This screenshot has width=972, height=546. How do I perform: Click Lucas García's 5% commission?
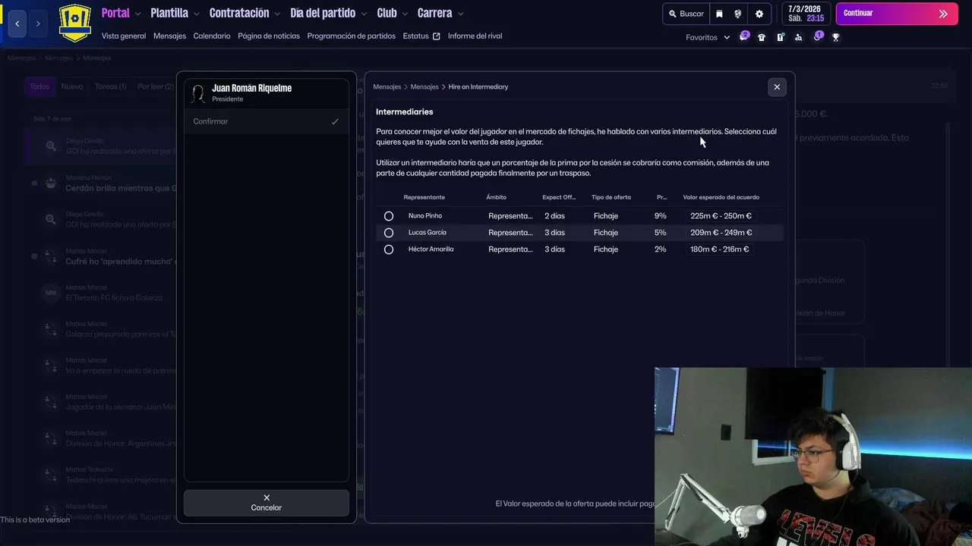pos(661,233)
